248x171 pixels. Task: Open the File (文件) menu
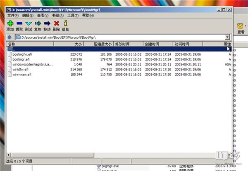12,15
